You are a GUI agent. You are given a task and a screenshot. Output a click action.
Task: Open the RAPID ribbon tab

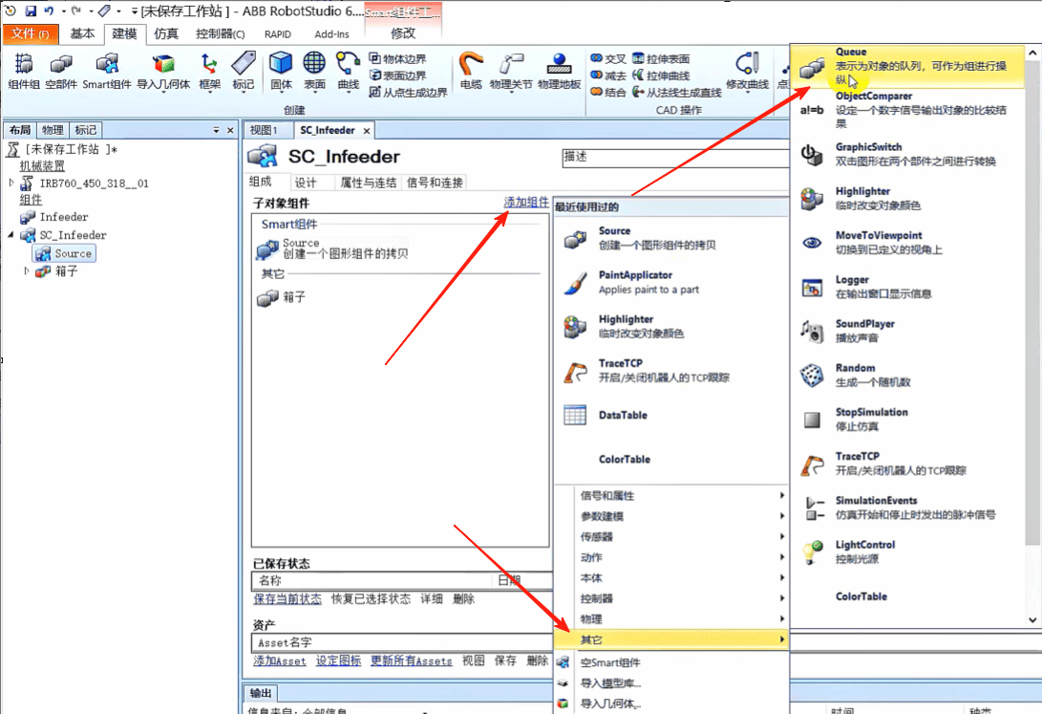tap(278, 33)
